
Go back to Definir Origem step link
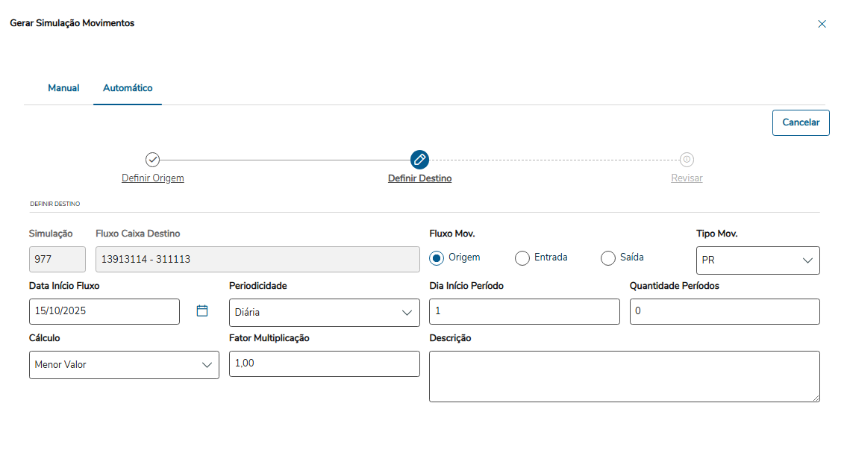[153, 178]
